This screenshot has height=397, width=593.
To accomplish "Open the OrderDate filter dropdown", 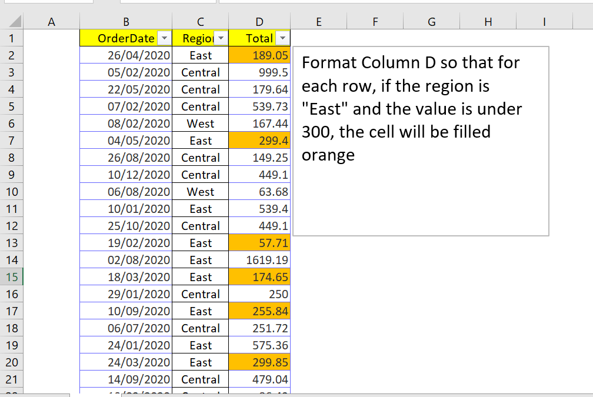I will 164,38.
